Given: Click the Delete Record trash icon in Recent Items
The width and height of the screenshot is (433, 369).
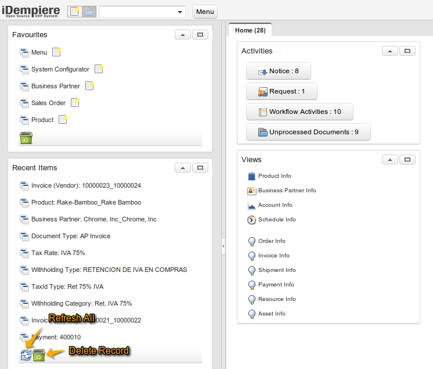Looking at the screenshot, I should tap(39, 355).
